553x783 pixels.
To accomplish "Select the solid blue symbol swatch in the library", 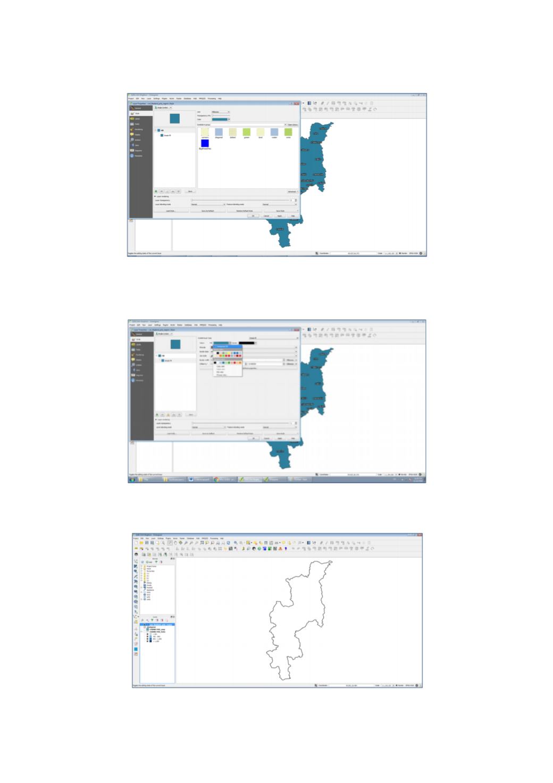I will pos(205,143).
